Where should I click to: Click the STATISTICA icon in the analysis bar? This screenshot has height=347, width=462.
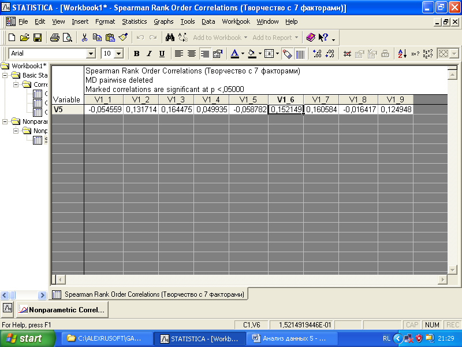[8, 308]
